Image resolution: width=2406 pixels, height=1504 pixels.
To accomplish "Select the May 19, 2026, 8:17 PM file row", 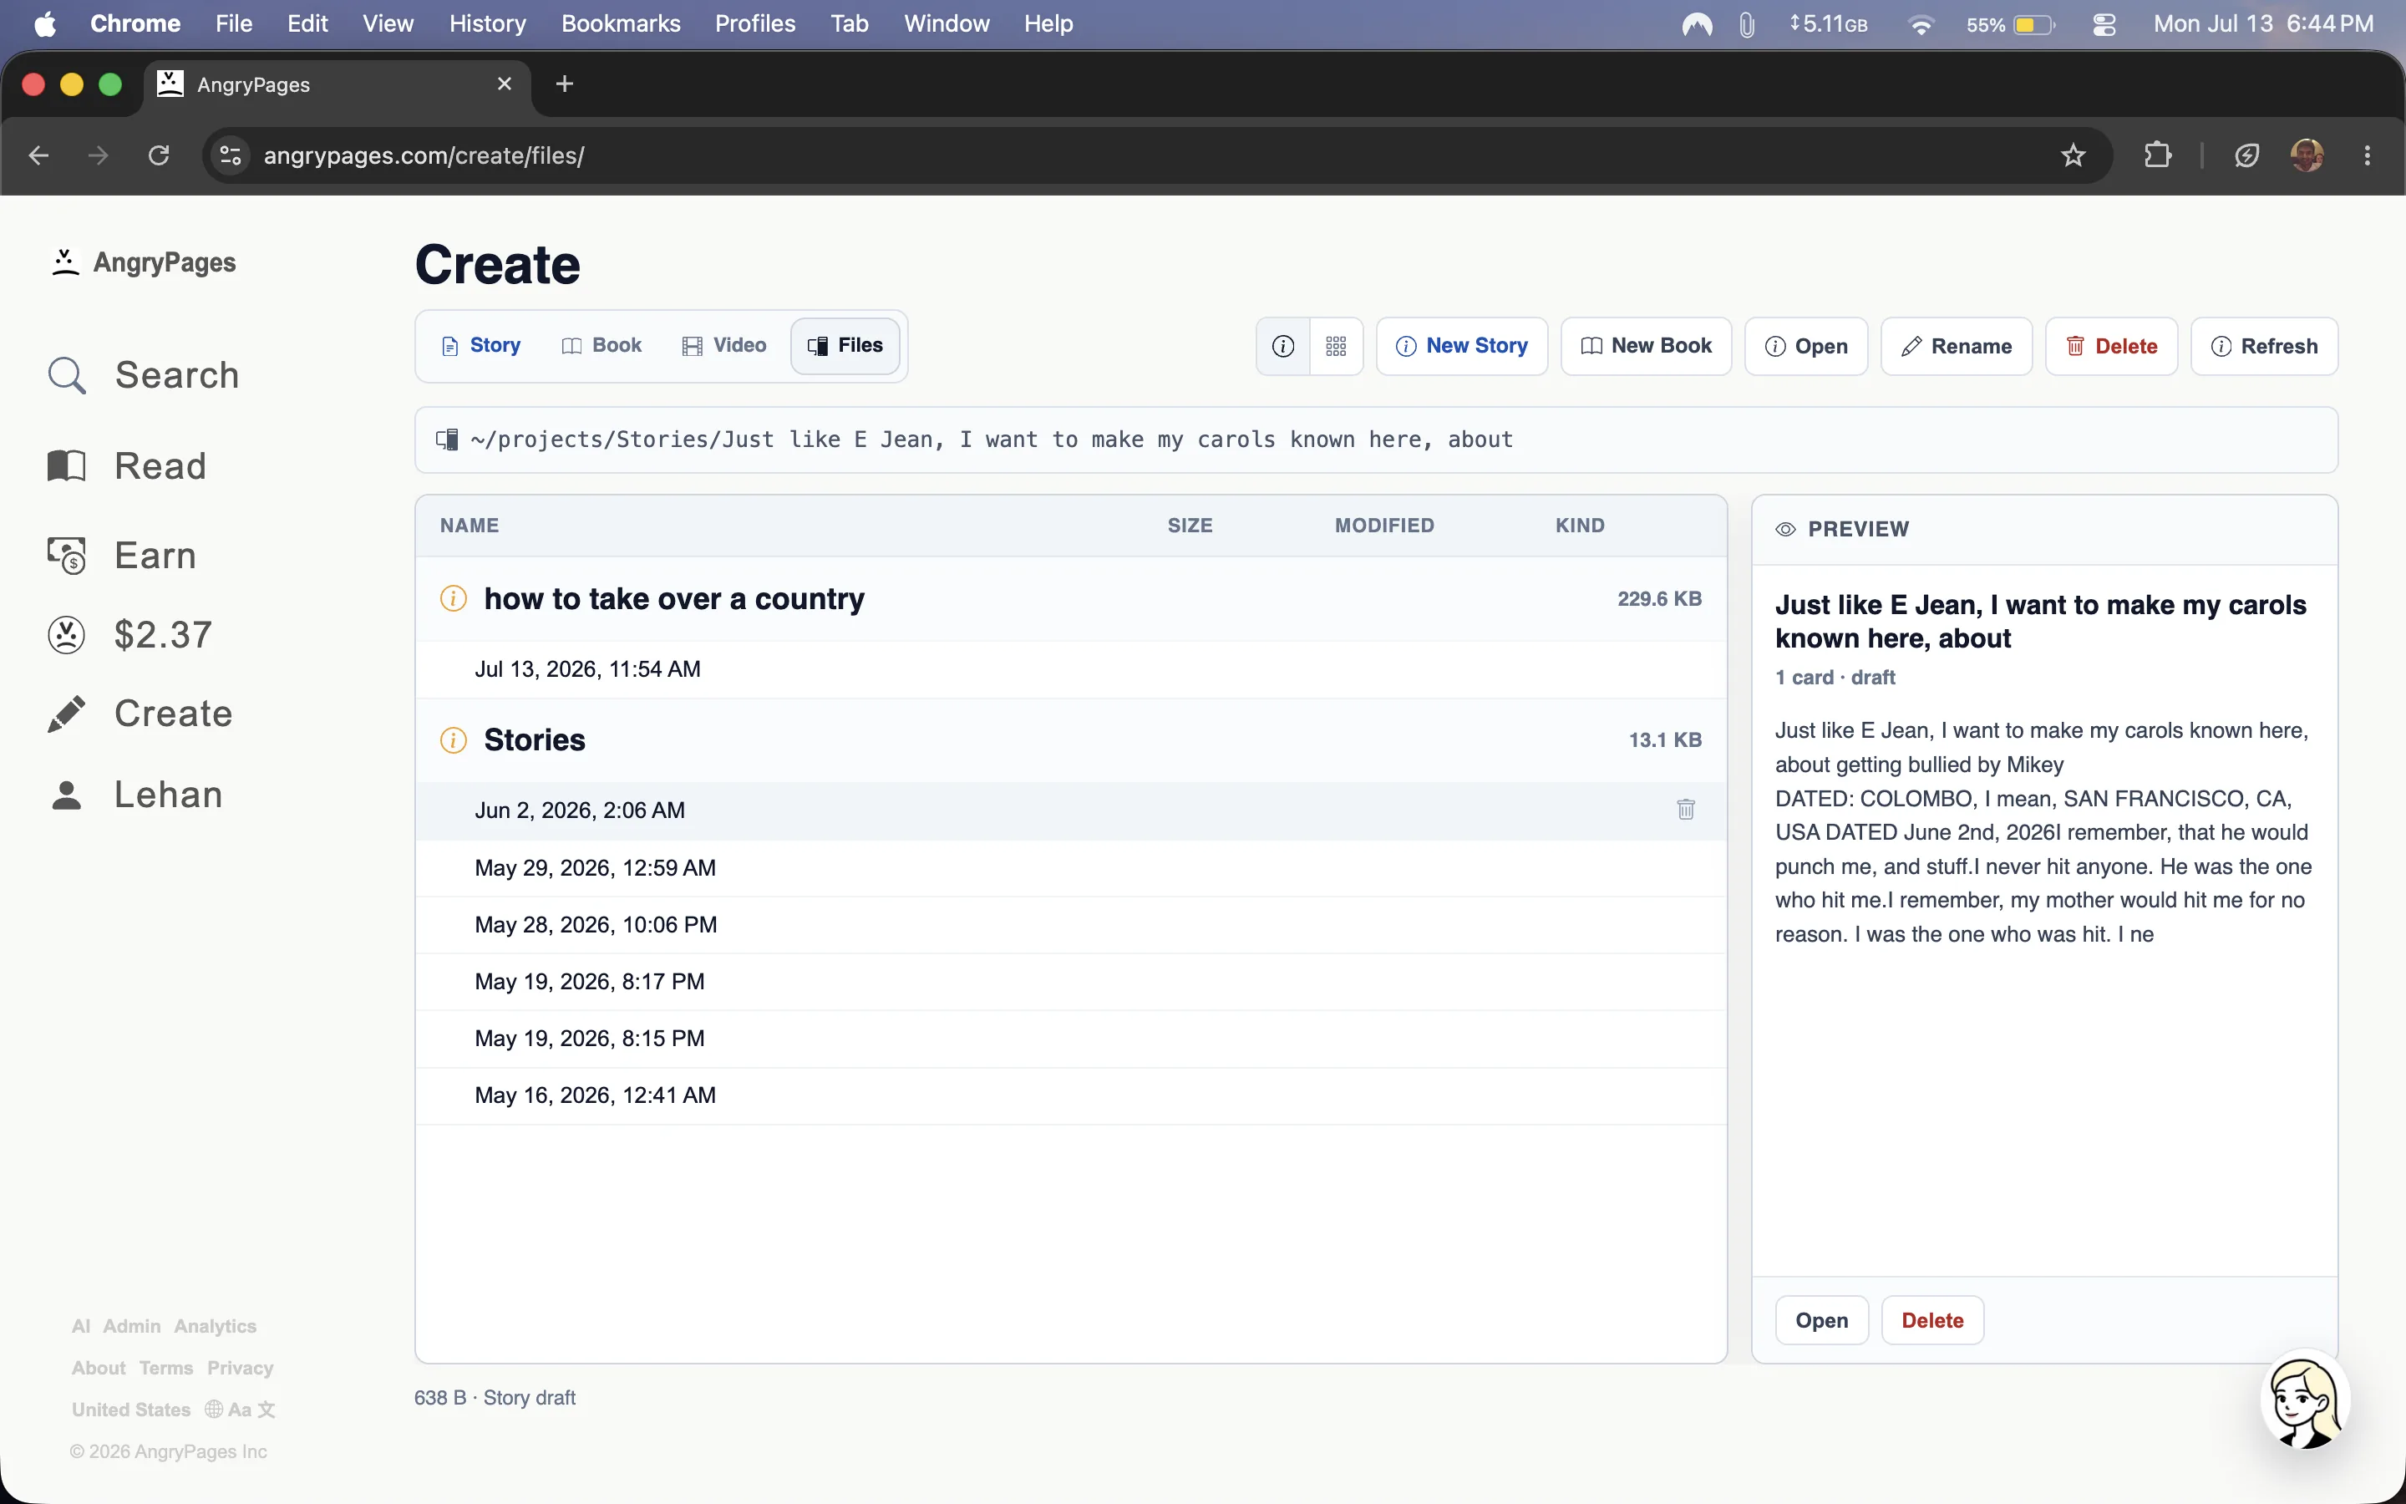I will coord(1071,982).
